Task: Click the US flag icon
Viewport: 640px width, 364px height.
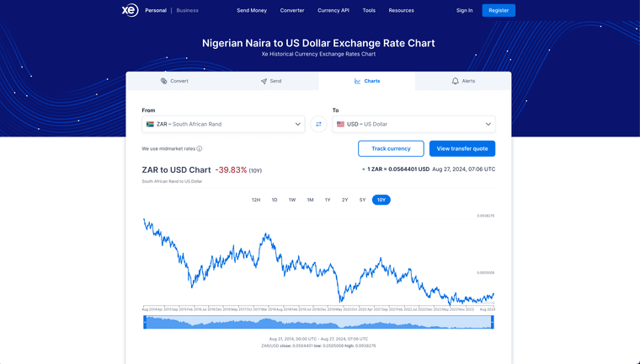Action: tap(340, 124)
